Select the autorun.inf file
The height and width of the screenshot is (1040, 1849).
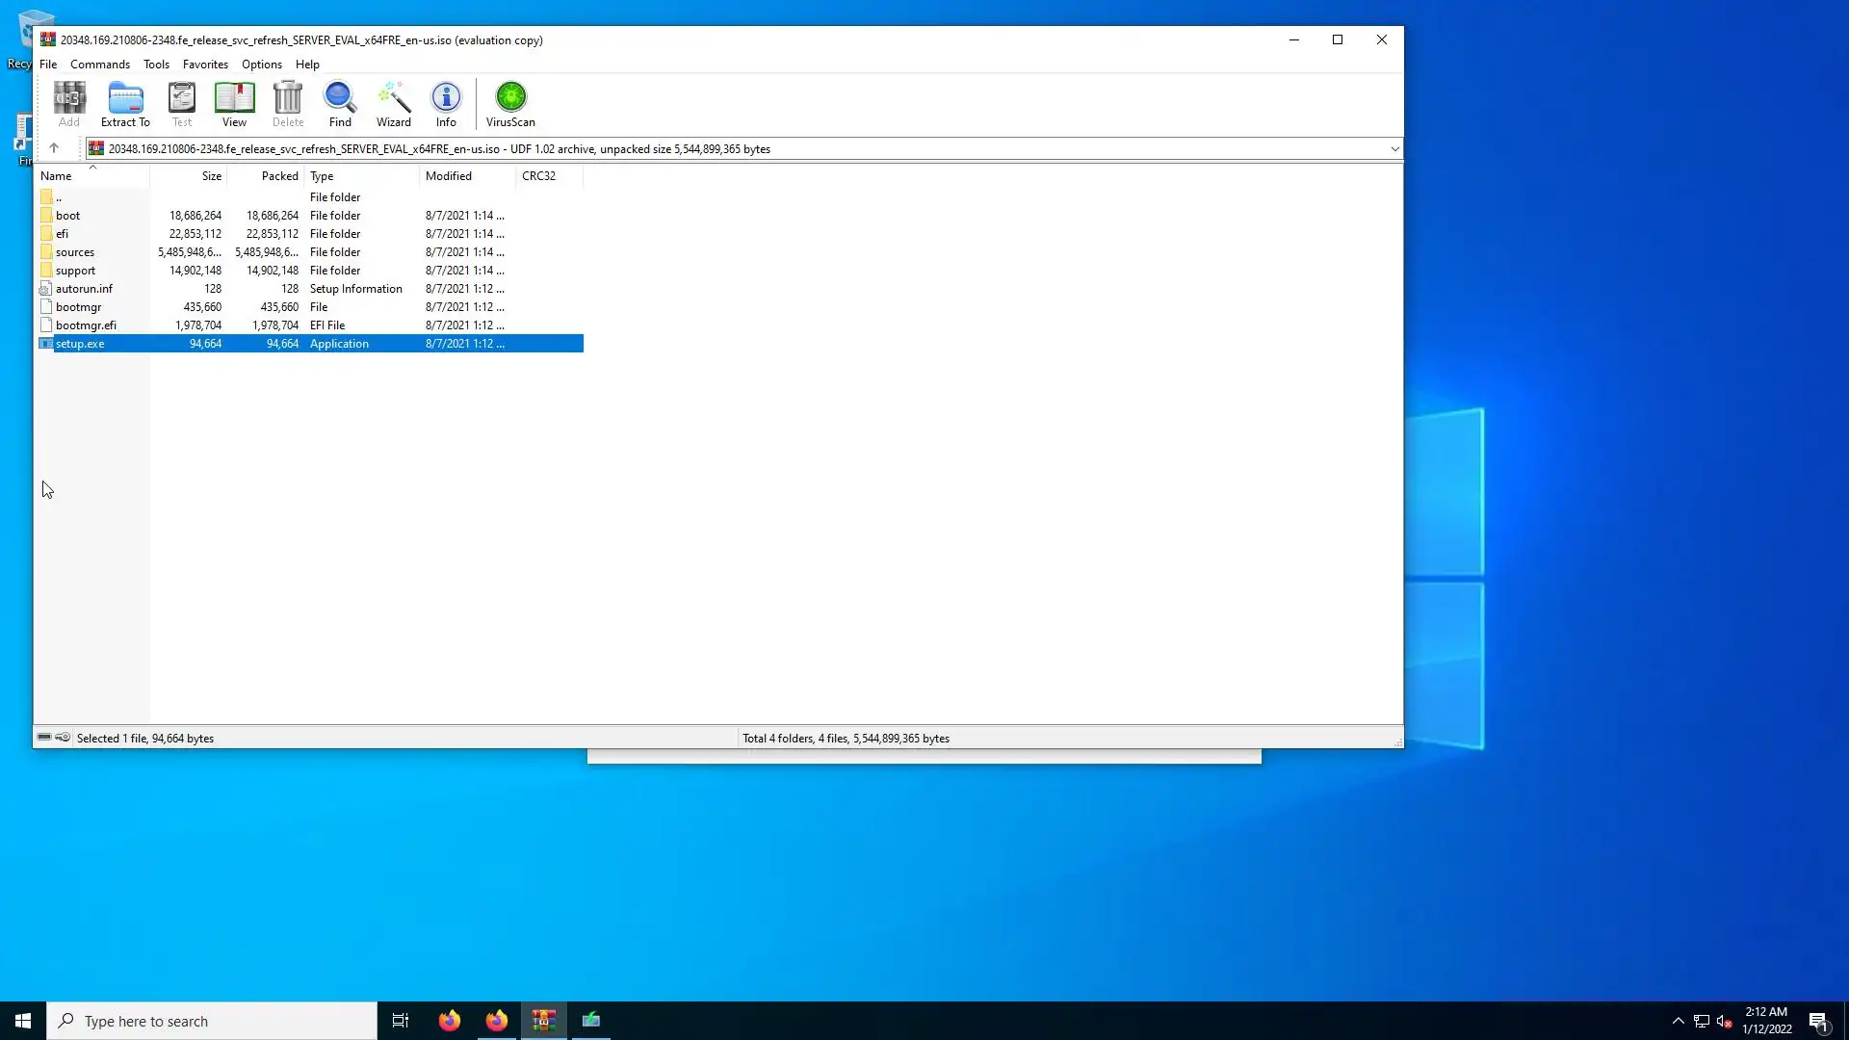(x=84, y=289)
